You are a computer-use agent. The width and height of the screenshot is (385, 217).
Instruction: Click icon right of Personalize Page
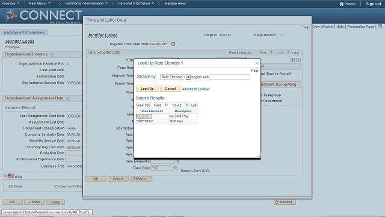pos(380,26)
